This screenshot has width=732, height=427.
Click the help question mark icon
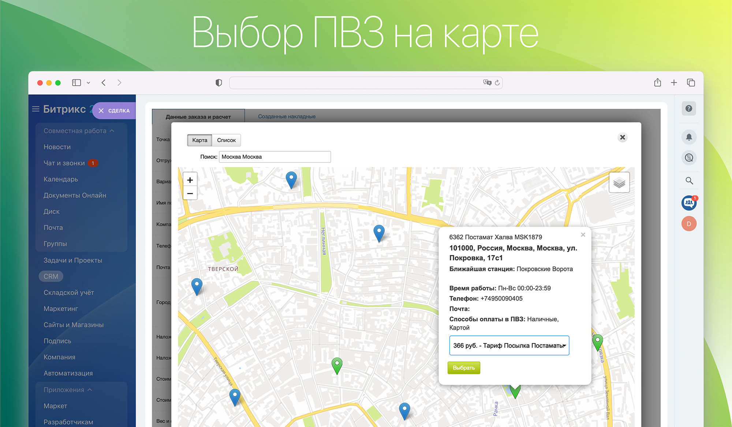(x=689, y=108)
